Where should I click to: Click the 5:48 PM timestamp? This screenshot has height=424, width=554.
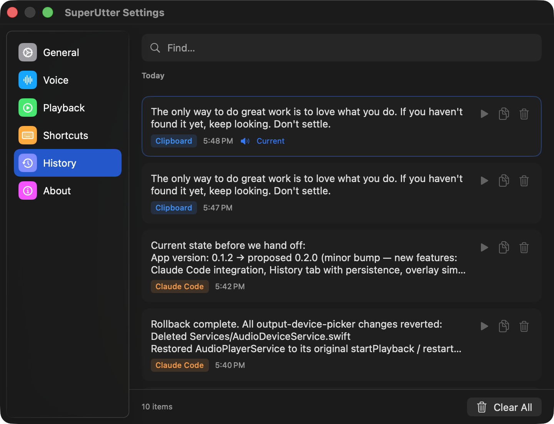(x=218, y=141)
